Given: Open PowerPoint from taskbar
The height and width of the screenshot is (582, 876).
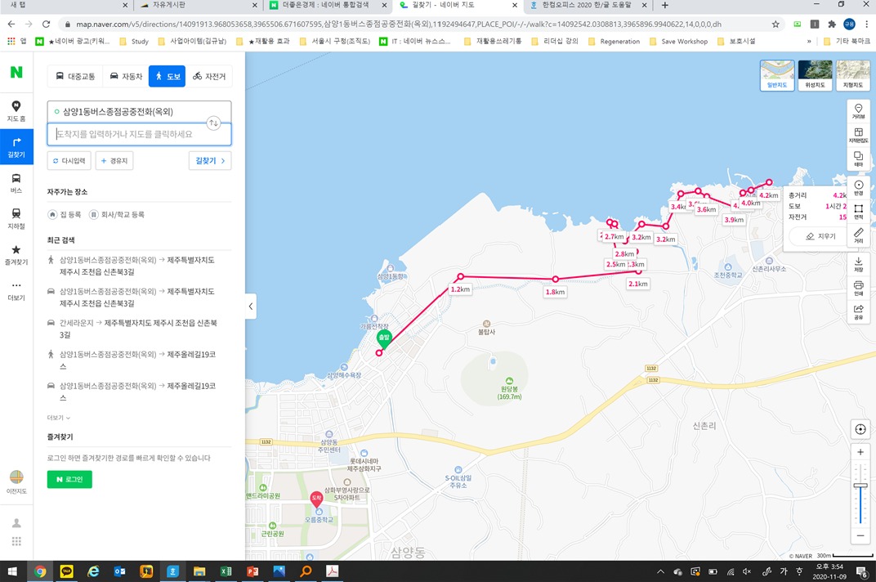Looking at the screenshot, I should point(253,571).
